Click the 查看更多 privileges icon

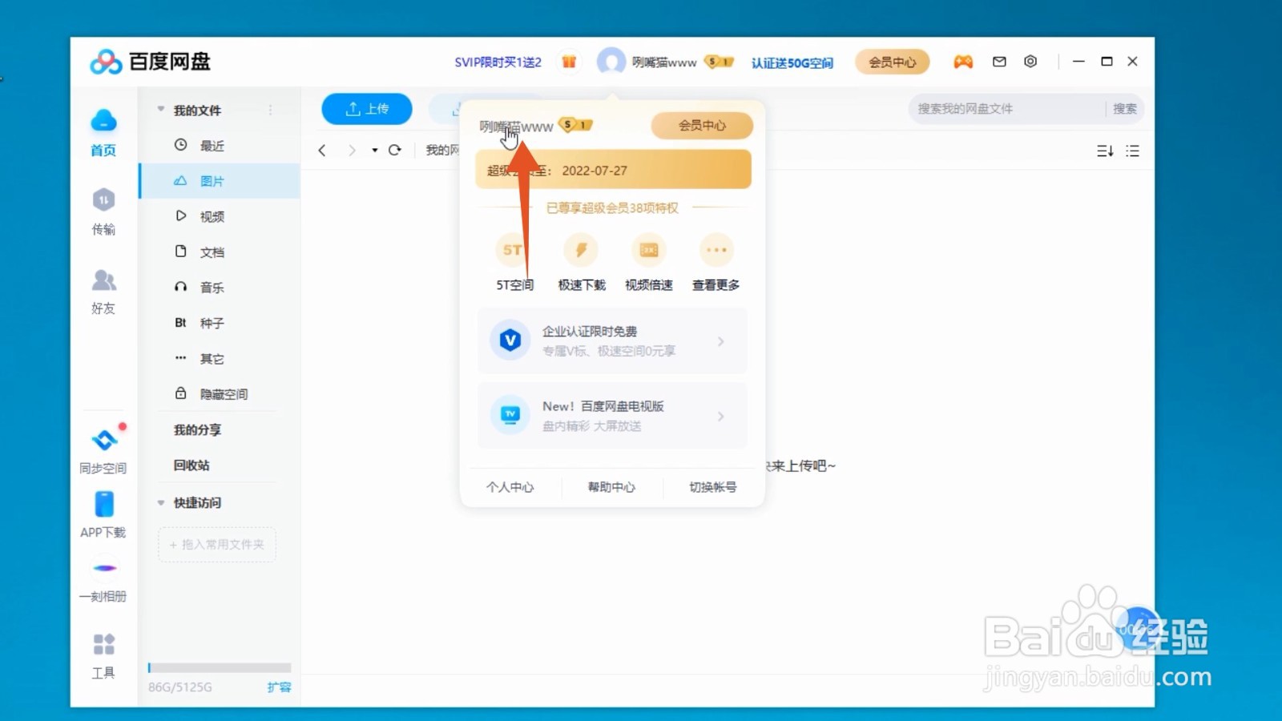[716, 250]
